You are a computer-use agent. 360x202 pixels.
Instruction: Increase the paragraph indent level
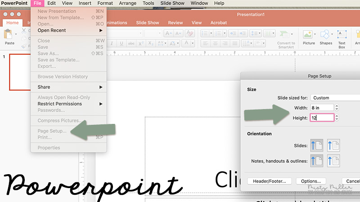pos(243,33)
